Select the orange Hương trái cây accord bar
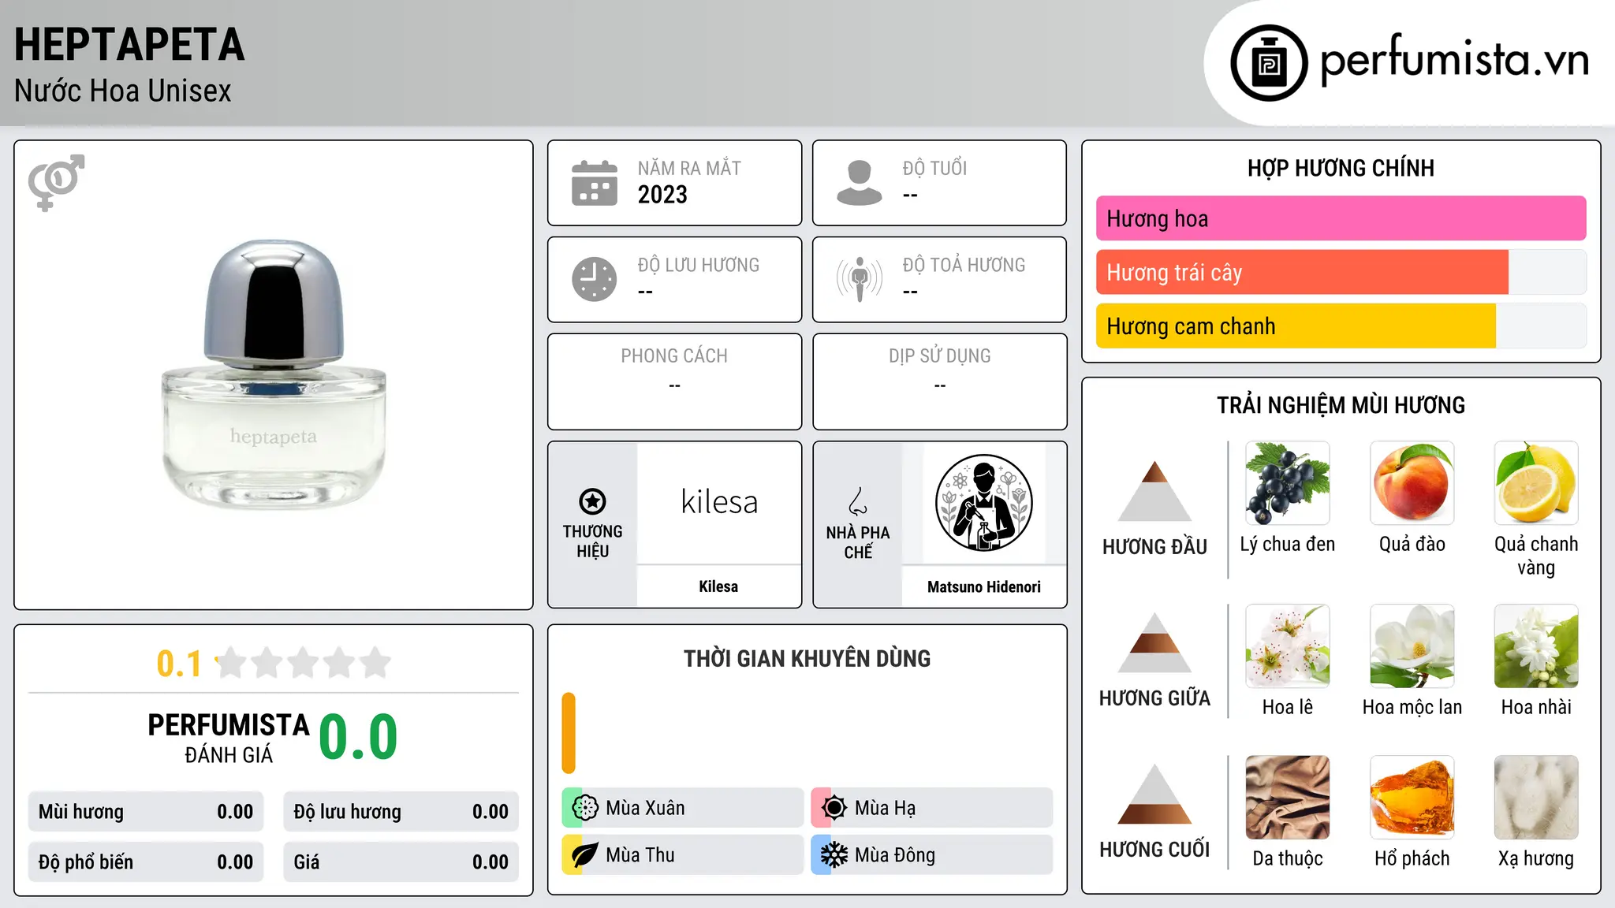The width and height of the screenshot is (1615, 908). click(x=1302, y=272)
